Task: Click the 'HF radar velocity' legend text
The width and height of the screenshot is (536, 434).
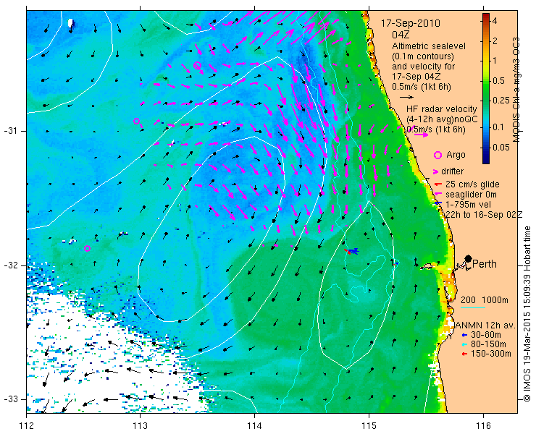Action: point(442,109)
